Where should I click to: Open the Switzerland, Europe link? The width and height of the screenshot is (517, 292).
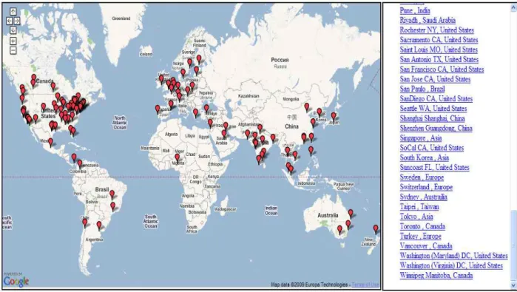point(426,187)
